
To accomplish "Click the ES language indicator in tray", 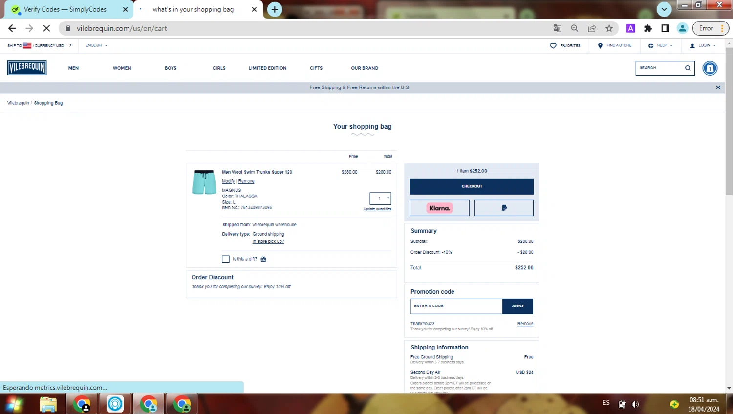I will (606, 403).
